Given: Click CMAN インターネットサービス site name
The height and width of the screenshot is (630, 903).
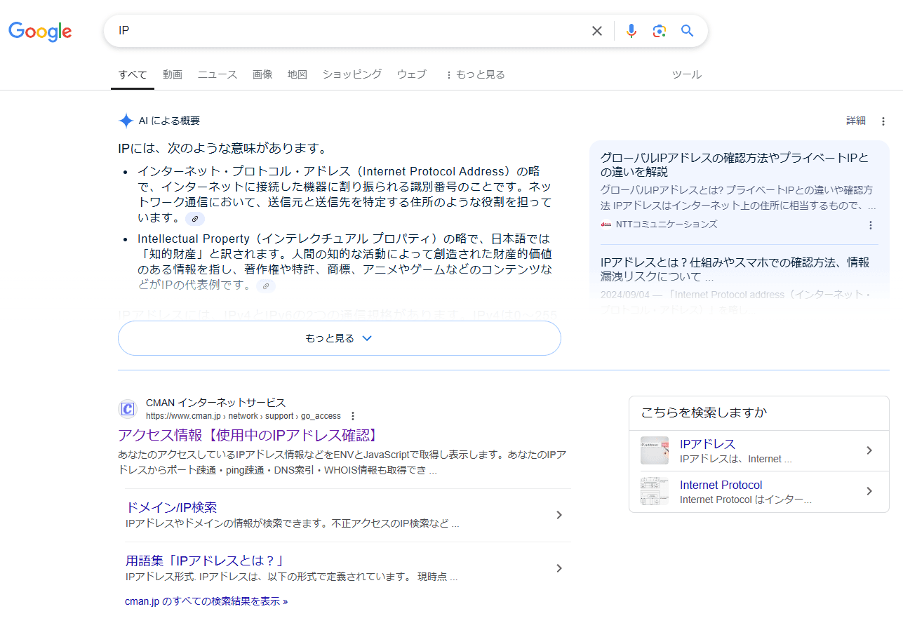Looking at the screenshot, I should point(216,403).
